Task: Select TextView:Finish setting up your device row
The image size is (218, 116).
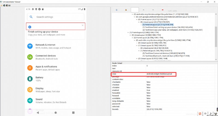Action: pos(168,27)
